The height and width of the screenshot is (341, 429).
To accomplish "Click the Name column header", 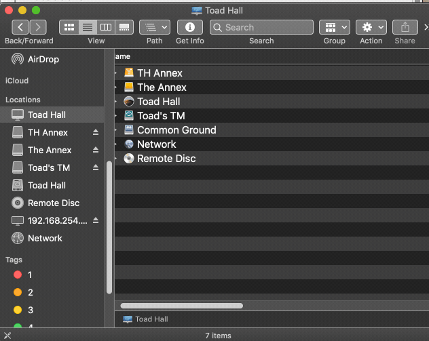I will click(x=272, y=56).
